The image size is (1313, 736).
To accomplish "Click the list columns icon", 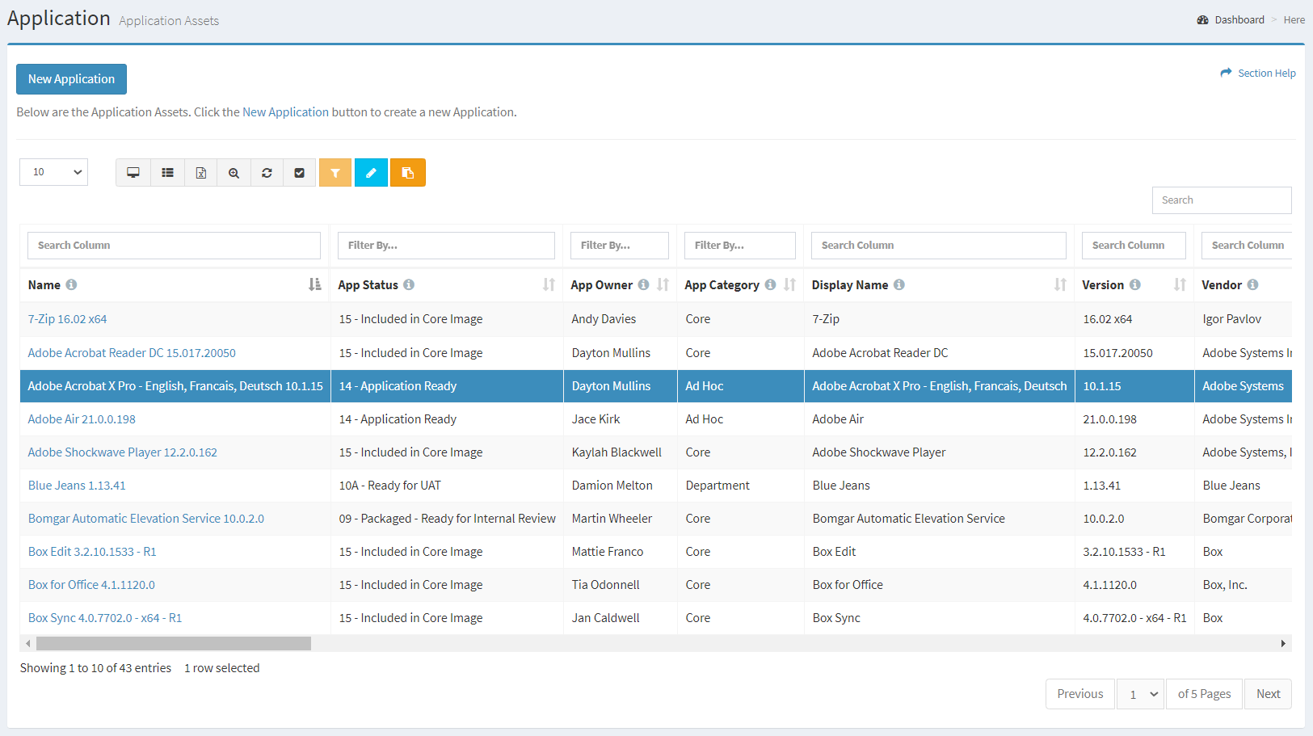I will coord(167,173).
